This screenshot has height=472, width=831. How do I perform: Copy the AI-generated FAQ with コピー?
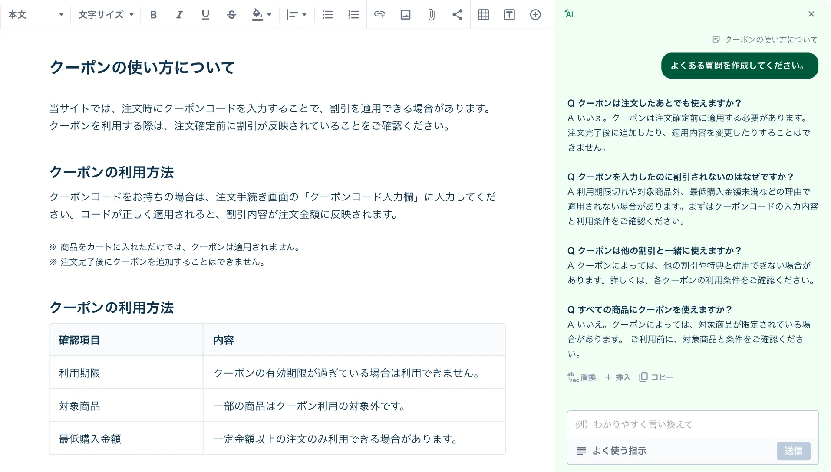pos(656,377)
